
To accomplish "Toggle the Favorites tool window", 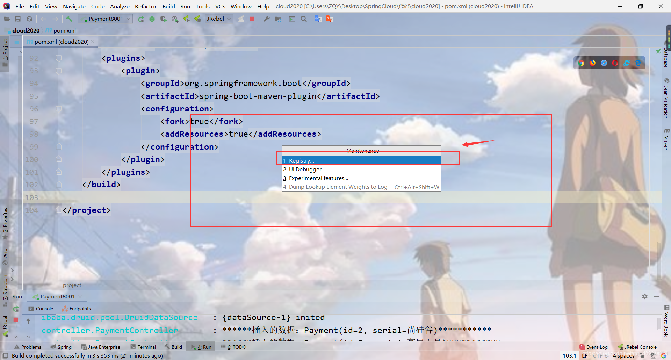I will [5, 224].
